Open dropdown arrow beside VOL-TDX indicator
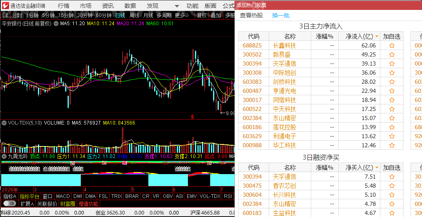Screen dimensions: 422x217 coord(4,123)
